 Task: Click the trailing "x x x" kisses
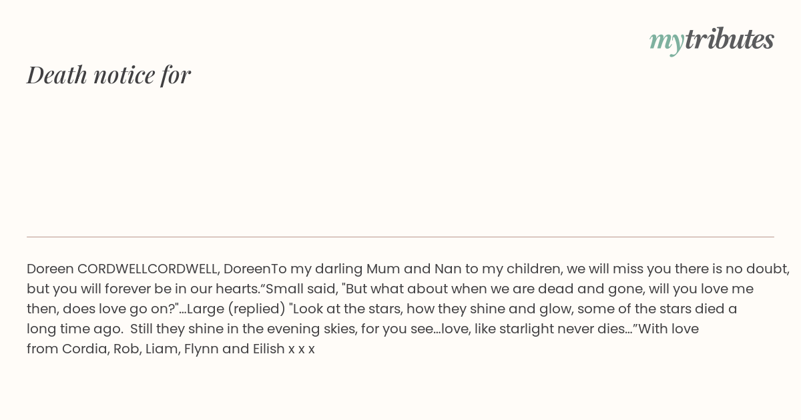[x=302, y=350]
